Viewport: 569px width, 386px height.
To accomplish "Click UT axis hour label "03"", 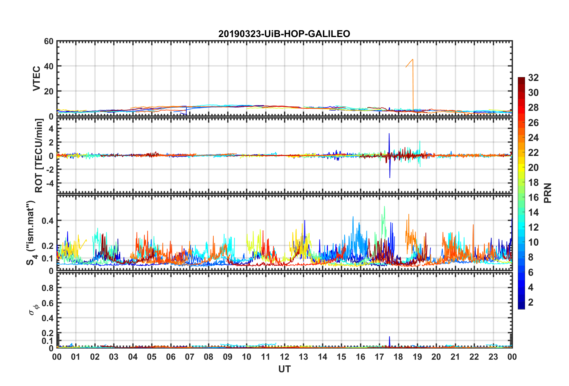I will (x=114, y=357).
